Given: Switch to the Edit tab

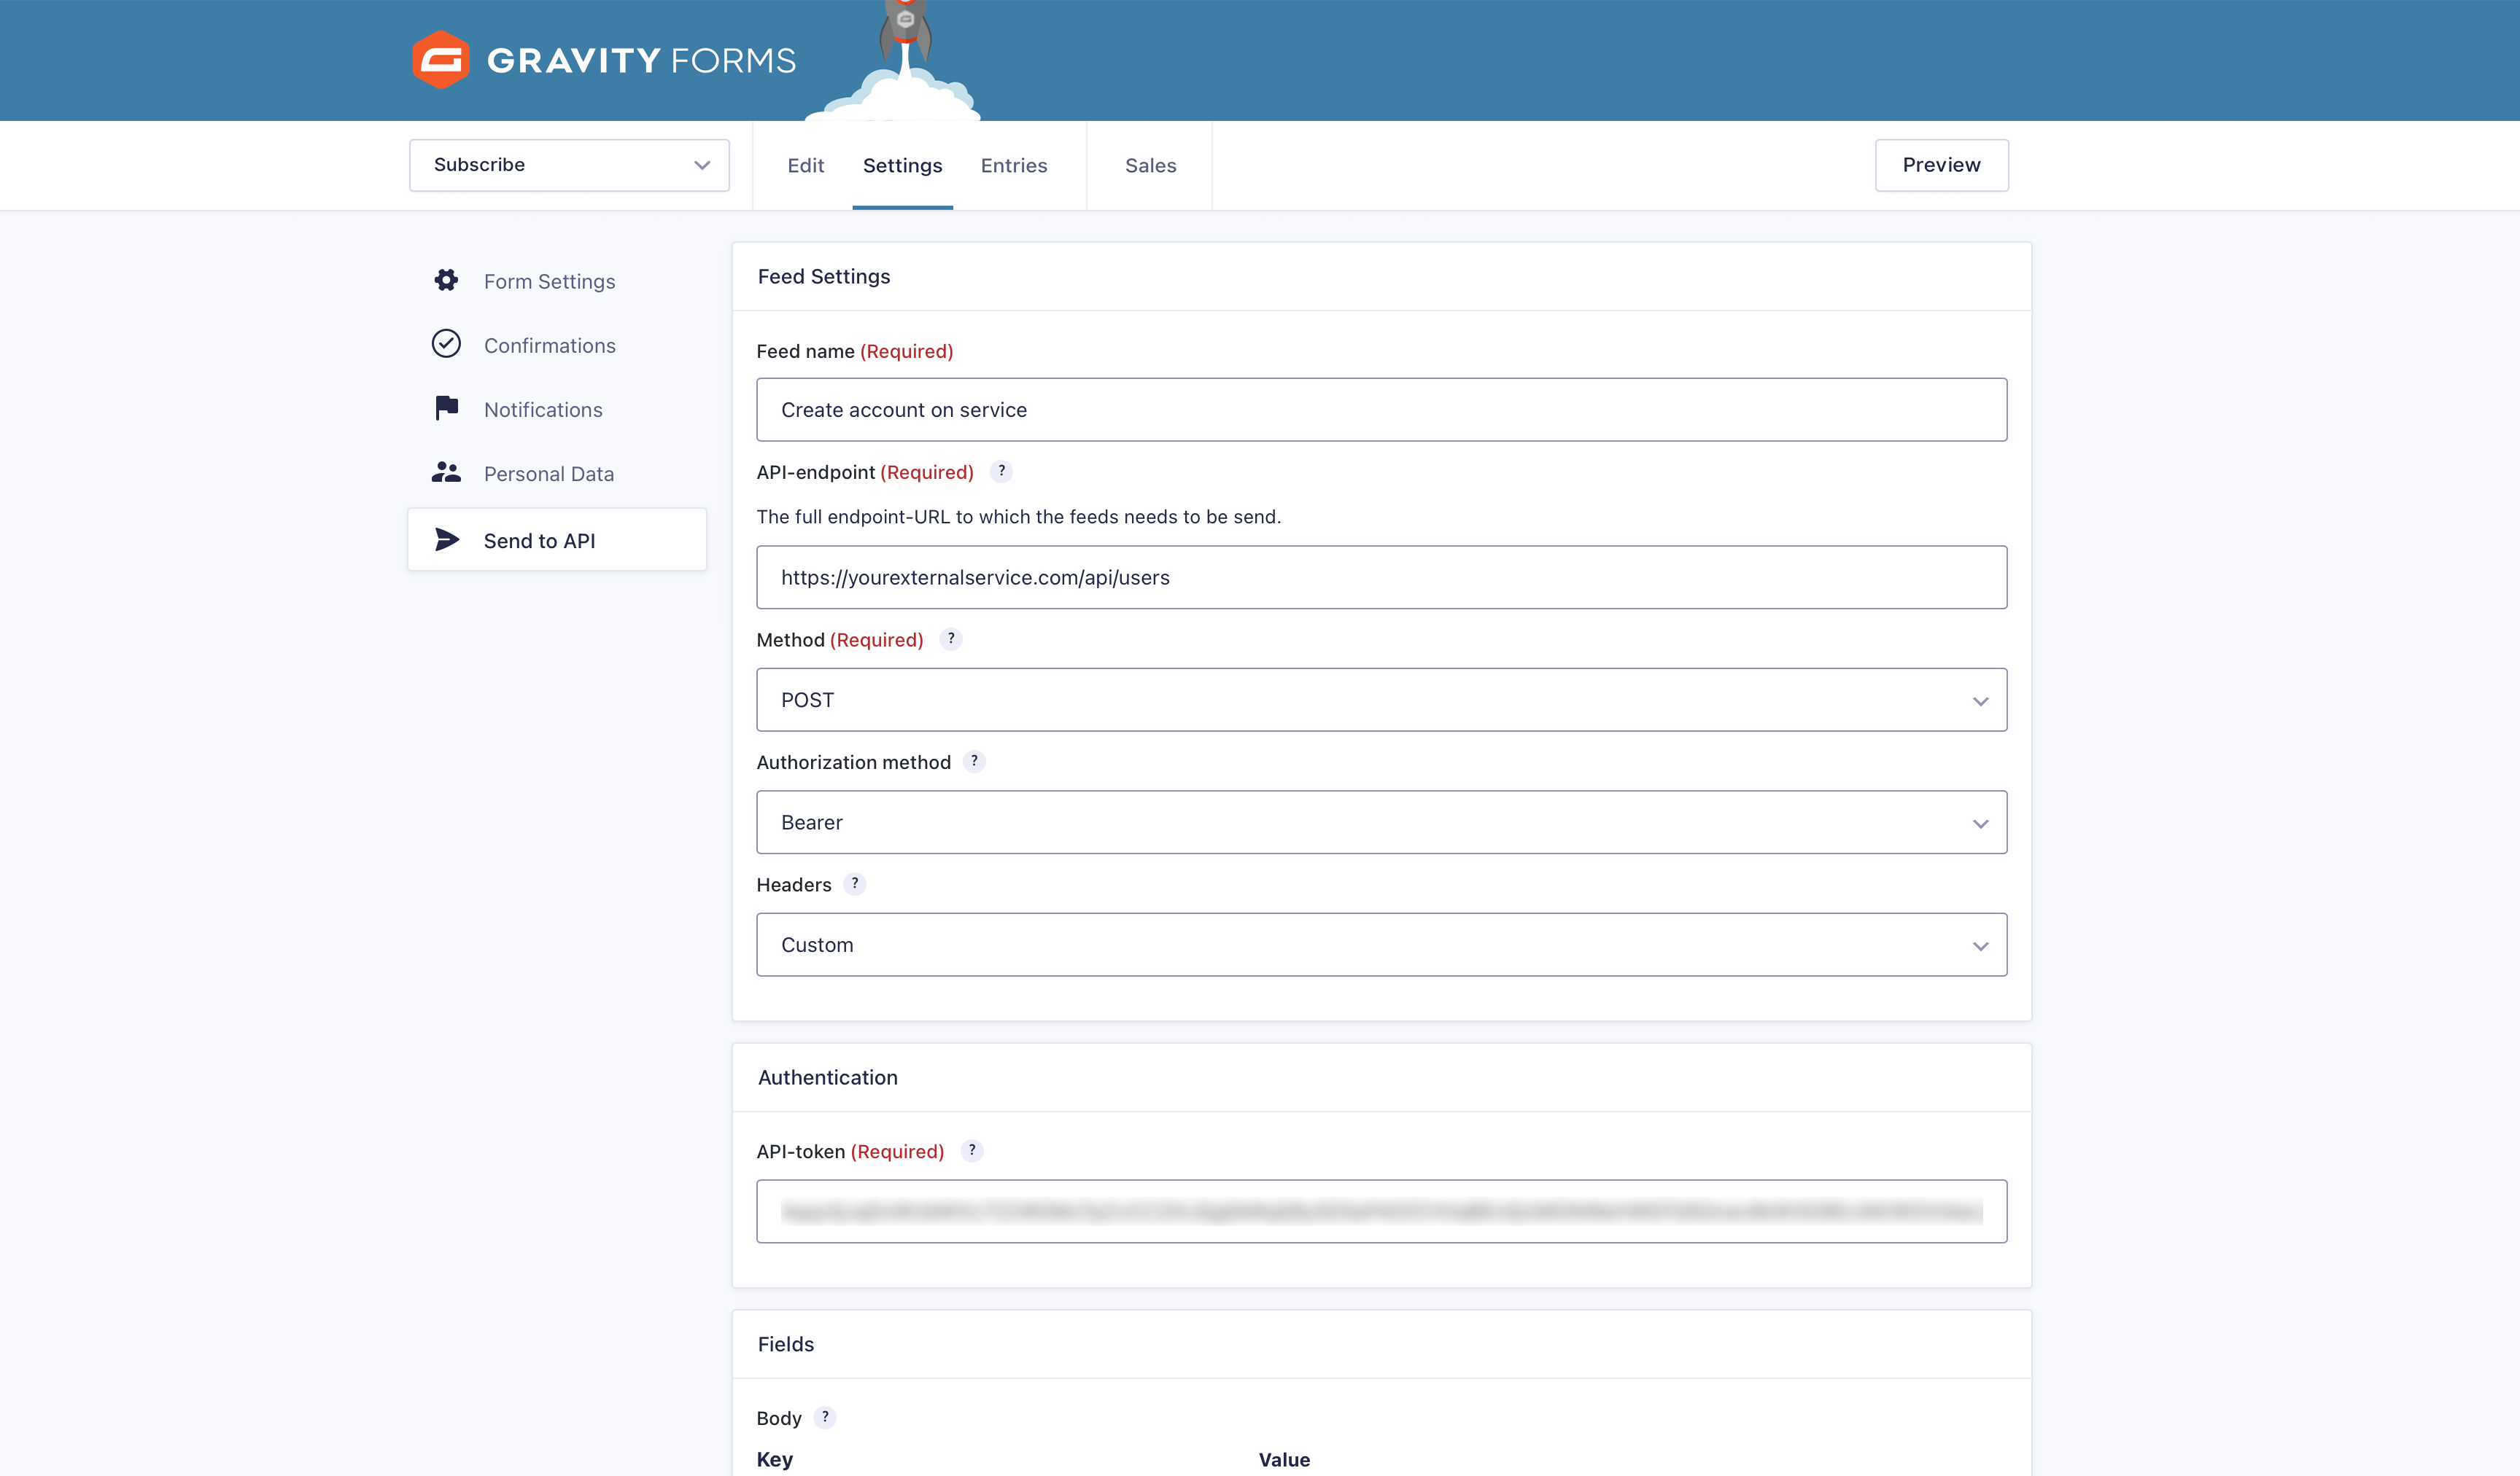Looking at the screenshot, I should coord(805,166).
